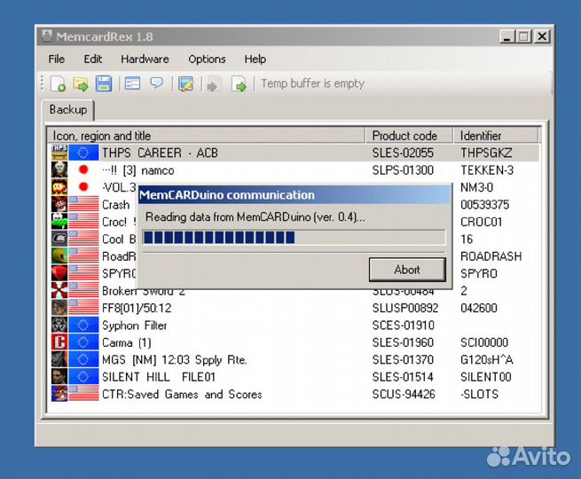
Task: Click the Carma (1) red C icon
Action: pos(59,342)
